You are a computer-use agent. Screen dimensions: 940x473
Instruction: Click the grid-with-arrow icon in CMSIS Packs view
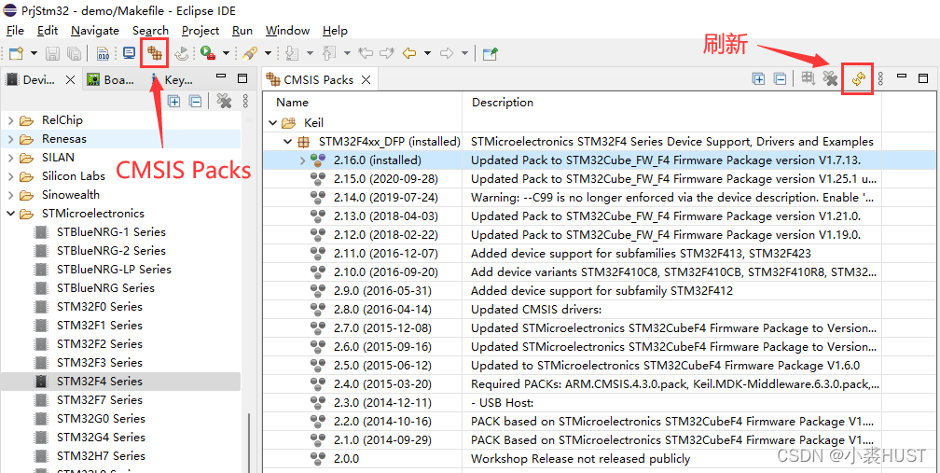(809, 78)
